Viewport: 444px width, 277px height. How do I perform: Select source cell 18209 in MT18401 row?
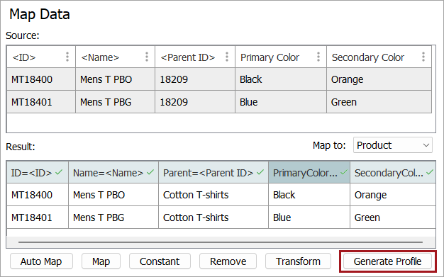[195, 102]
